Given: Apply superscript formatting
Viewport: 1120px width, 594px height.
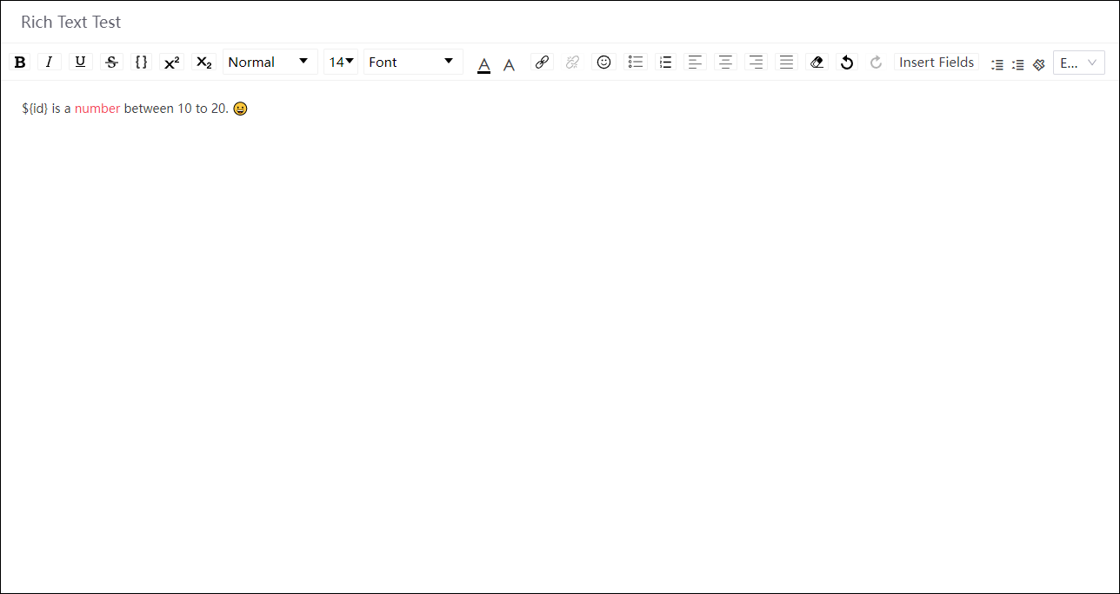Looking at the screenshot, I should tap(172, 63).
